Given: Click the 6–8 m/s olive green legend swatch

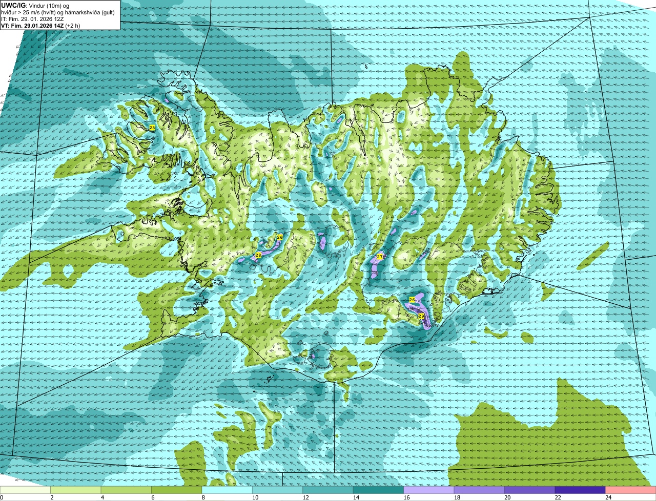Looking at the screenshot, I should 177,490.
